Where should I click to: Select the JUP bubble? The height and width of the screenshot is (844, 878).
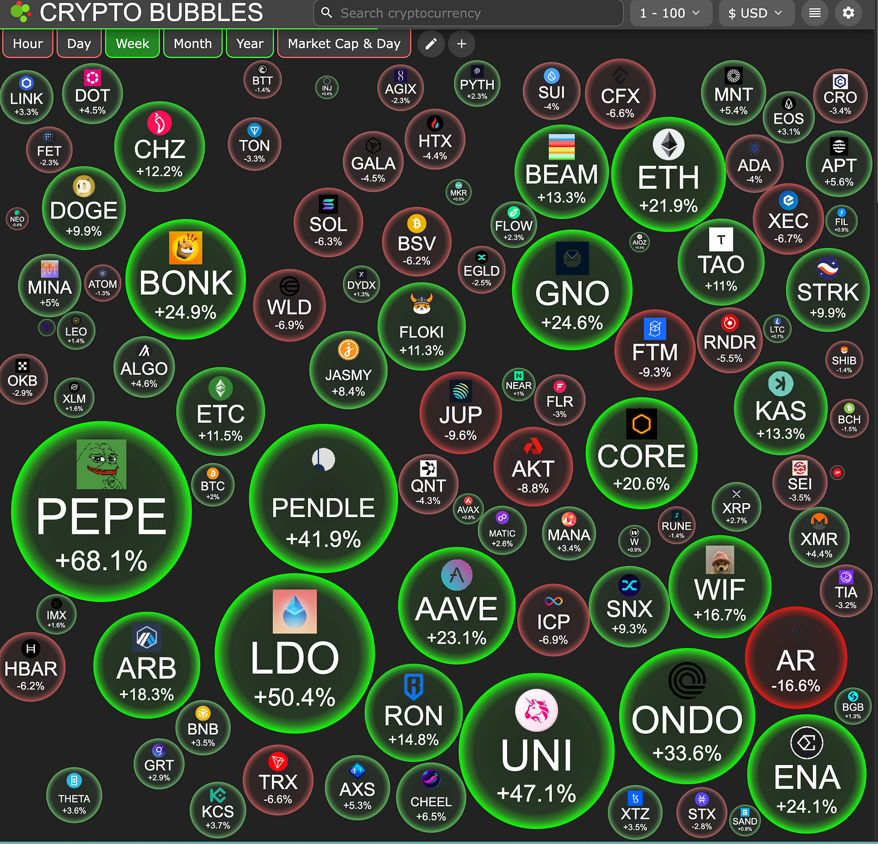coord(461,413)
